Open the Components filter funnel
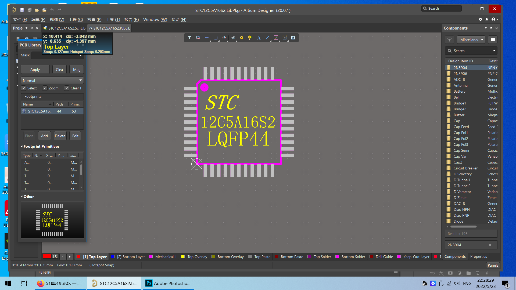This screenshot has width=516, height=290. coord(449,40)
